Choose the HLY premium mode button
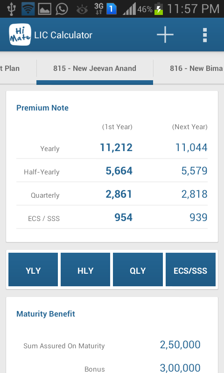Viewport: 224px width, 373px height. [85, 269]
